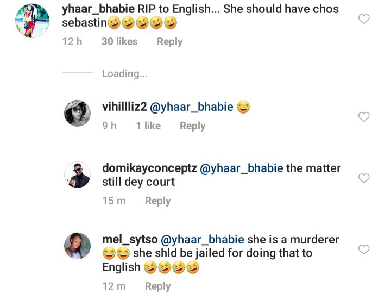The height and width of the screenshot is (300, 391).
Task: Like yhaar_bhabie's comment with the heart icon
Action: 364,19
